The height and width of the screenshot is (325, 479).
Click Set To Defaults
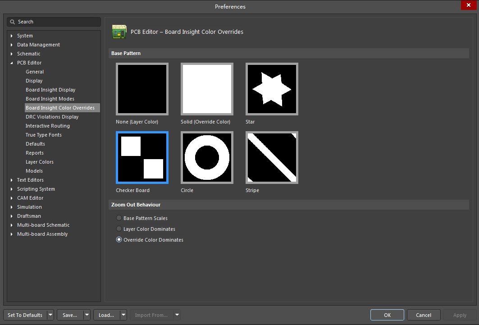25,315
